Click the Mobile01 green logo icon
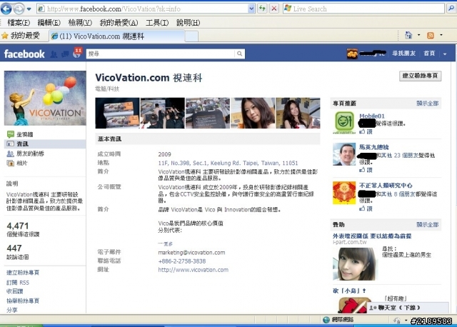The height and width of the screenshot is (327, 457). pyautogui.click(x=344, y=122)
